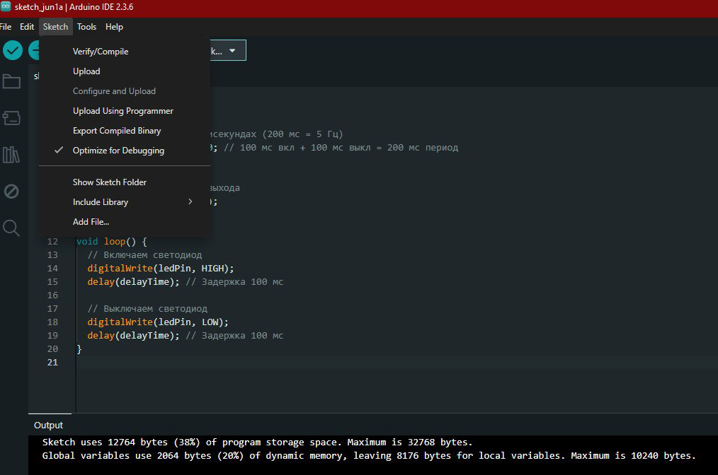The width and height of the screenshot is (718, 475).
Task: Click closing brace on line 20
Action: point(79,348)
